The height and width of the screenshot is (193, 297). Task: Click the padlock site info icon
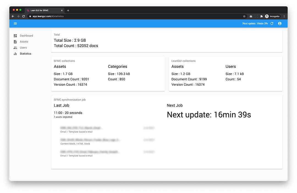(30, 16)
